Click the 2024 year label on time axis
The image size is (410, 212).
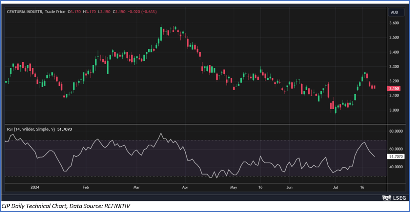pyautogui.click(x=35, y=187)
